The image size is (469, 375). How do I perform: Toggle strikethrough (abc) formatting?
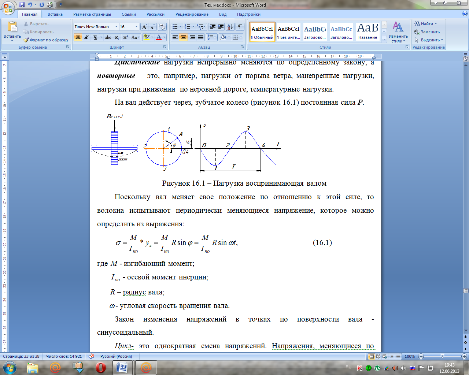click(x=108, y=37)
